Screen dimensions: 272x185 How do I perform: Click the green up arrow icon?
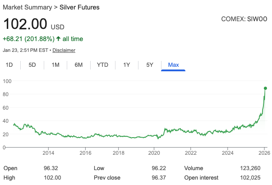pos(59,39)
